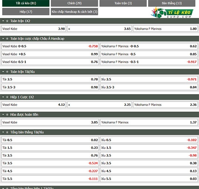Image resolution: width=199 pixels, height=189 pixels.
Task: Pick the draw x at 3.65
Action: pyautogui.click(x=99, y=29)
